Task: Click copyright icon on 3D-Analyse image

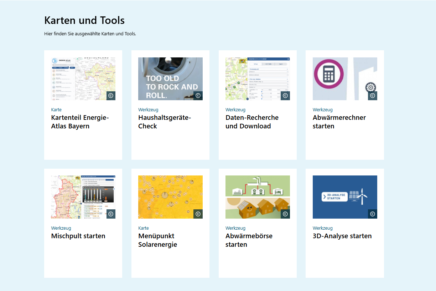Action: coord(373,214)
